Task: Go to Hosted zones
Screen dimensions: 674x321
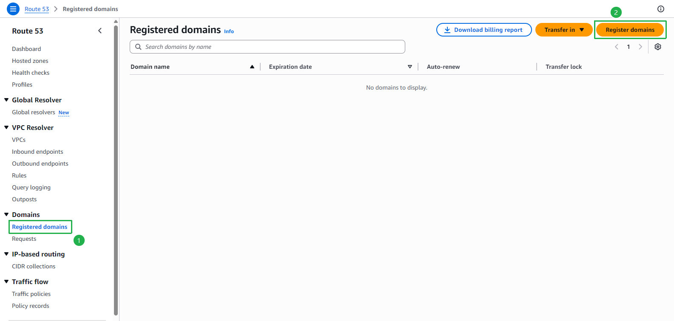Action: pyautogui.click(x=30, y=61)
